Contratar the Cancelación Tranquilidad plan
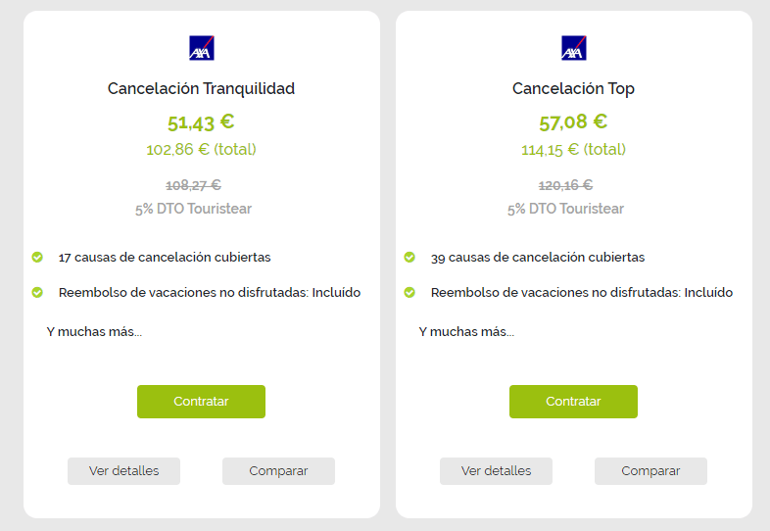 [x=202, y=402]
